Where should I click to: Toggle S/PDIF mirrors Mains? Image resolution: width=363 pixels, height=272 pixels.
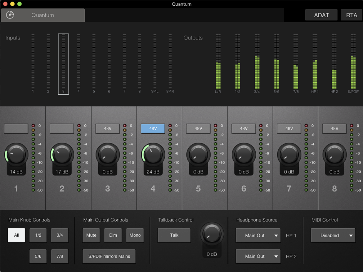[109, 256]
